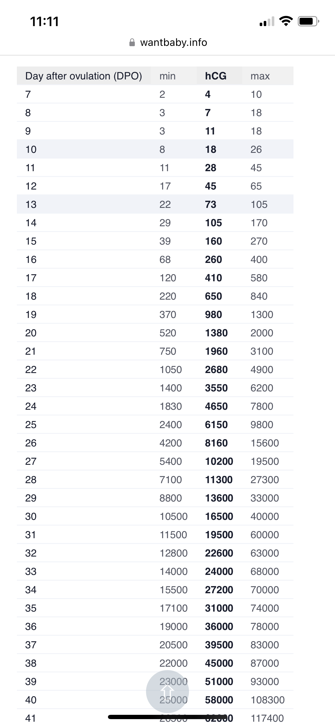Tap the scroll-to-top arrow button
Screen dimensions: 335x726
(x=167, y=691)
